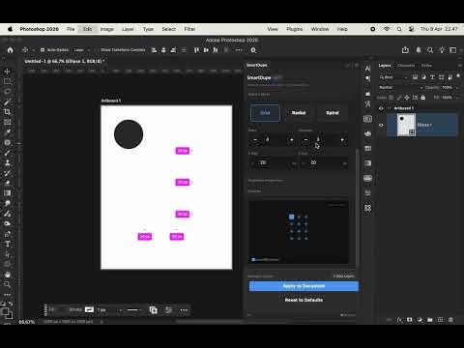Open the Auto-Select Layer dropdown
This screenshot has width=464, height=348.
[x=82, y=50]
